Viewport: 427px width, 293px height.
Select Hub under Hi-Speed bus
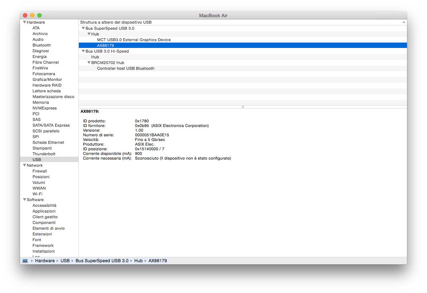(243, 57)
